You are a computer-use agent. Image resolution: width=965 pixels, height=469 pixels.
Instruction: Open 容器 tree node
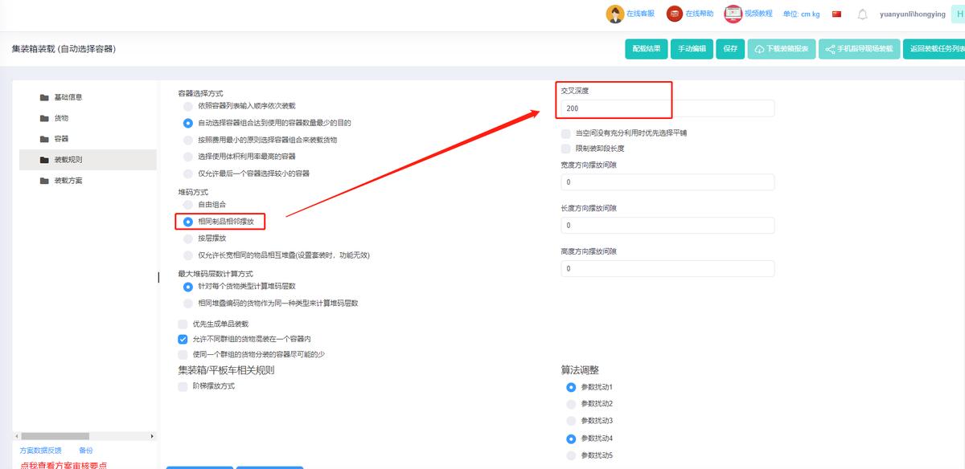(x=61, y=140)
